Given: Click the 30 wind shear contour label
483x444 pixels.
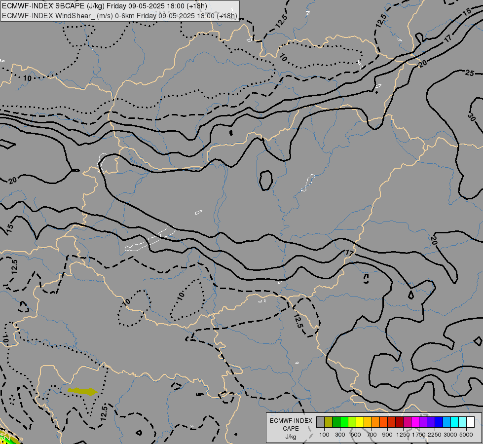Looking at the screenshot, I should [471, 117].
